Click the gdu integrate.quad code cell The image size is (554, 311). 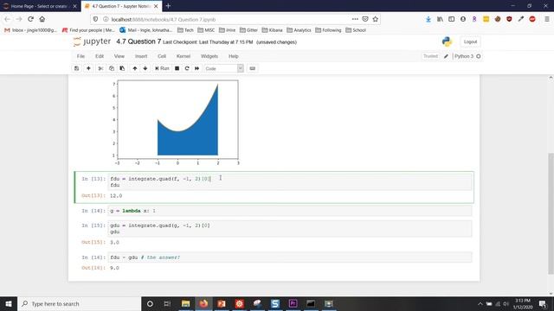point(290,228)
